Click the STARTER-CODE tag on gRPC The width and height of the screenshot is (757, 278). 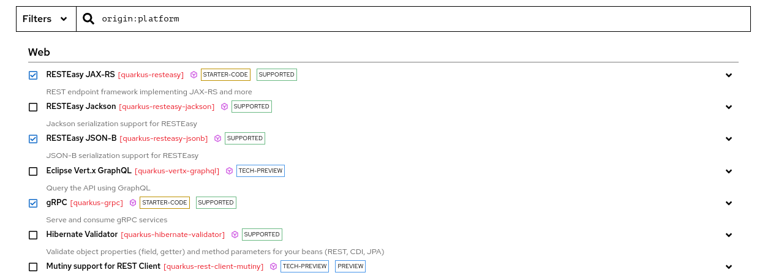[164, 203]
